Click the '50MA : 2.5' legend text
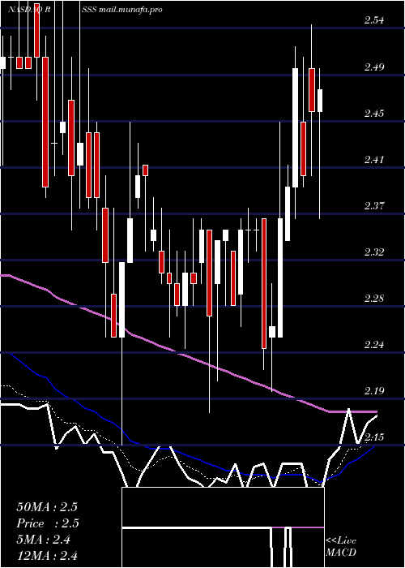Viewport: 405px width, 568px height. tap(47, 507)
